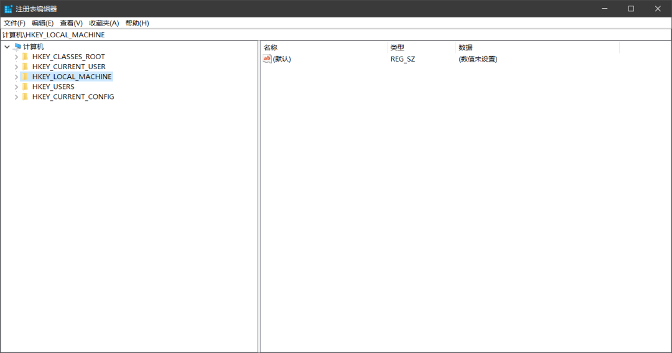Expand the HKEY_USERS node arrow

(x=16, y=87)
